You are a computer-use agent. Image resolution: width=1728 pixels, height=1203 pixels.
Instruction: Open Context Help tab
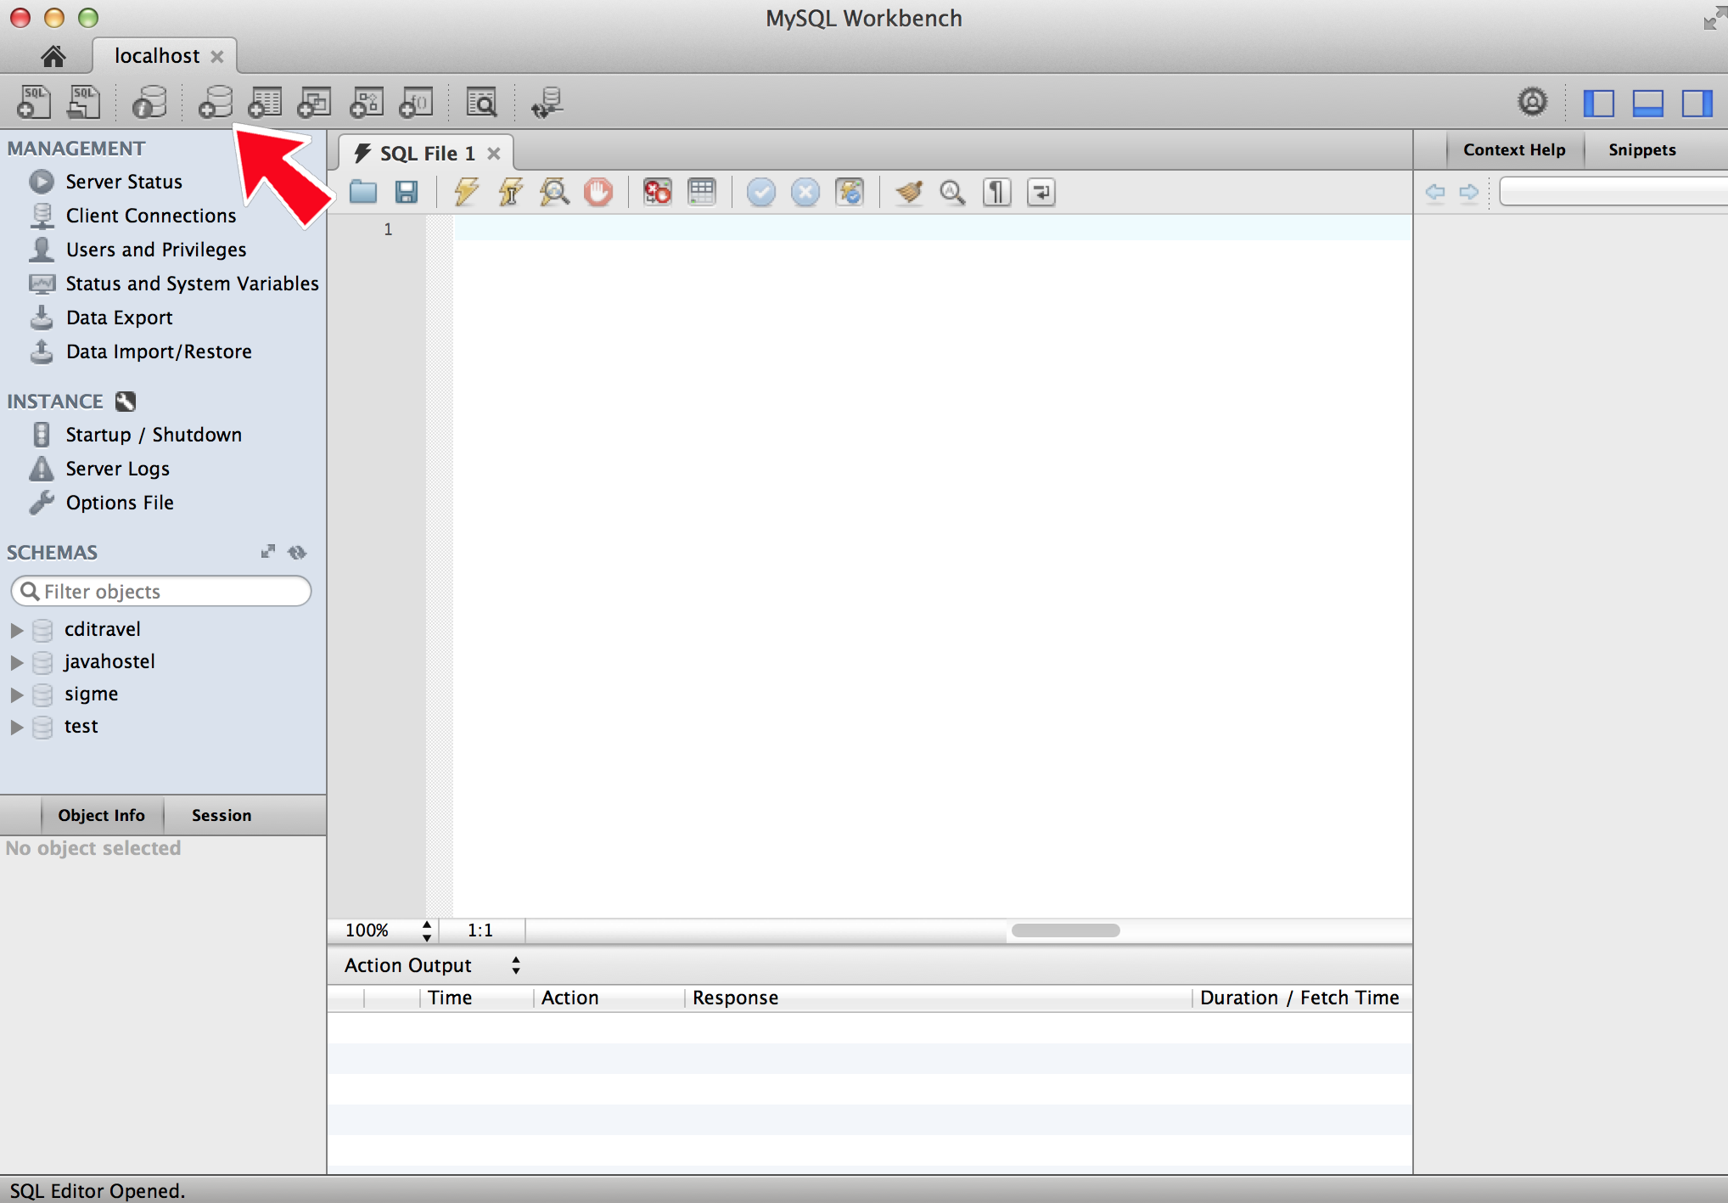1514,150
